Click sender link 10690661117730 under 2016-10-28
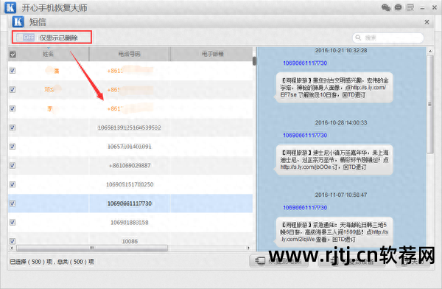This screenshot has height=289, width=442. 305,136
